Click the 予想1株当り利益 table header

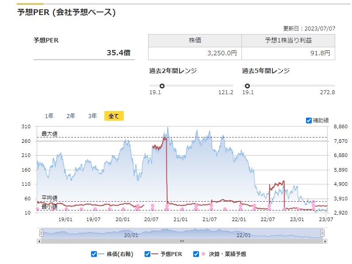[x=288, y=40]
